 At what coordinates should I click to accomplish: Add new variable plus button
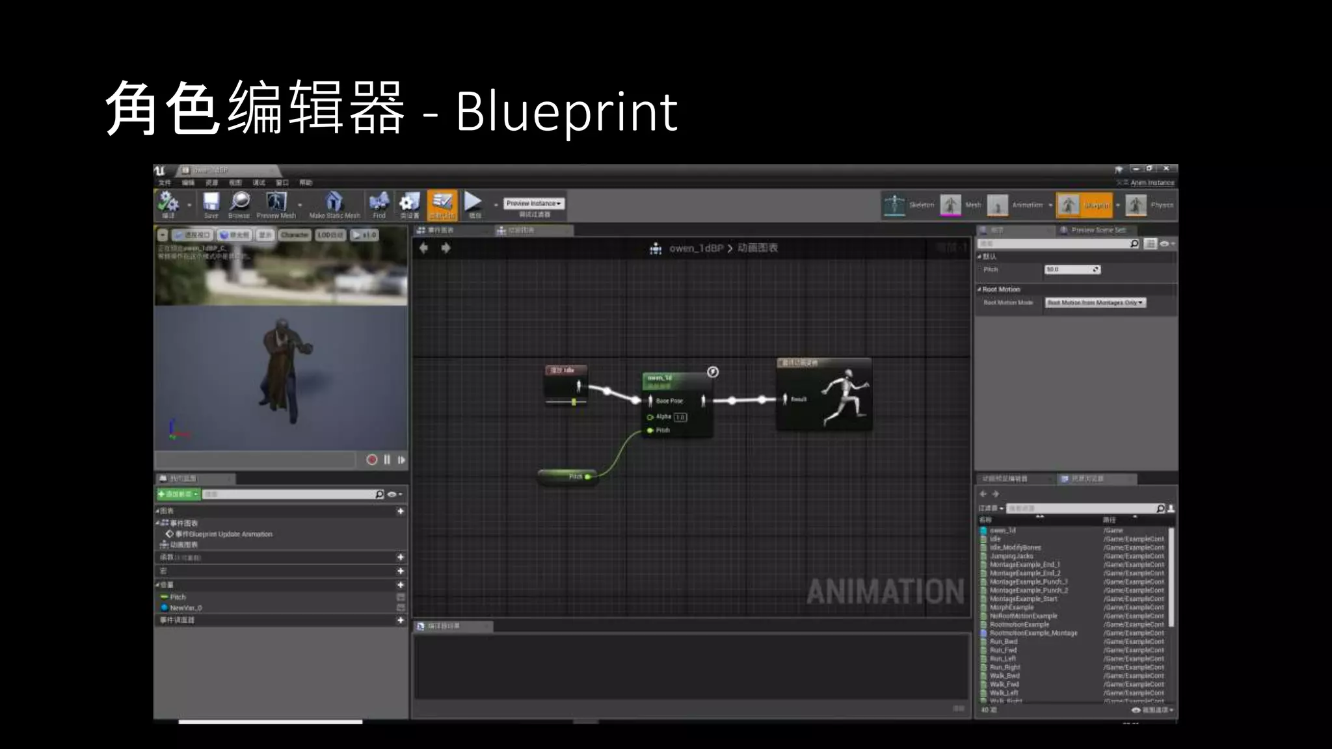401,585
